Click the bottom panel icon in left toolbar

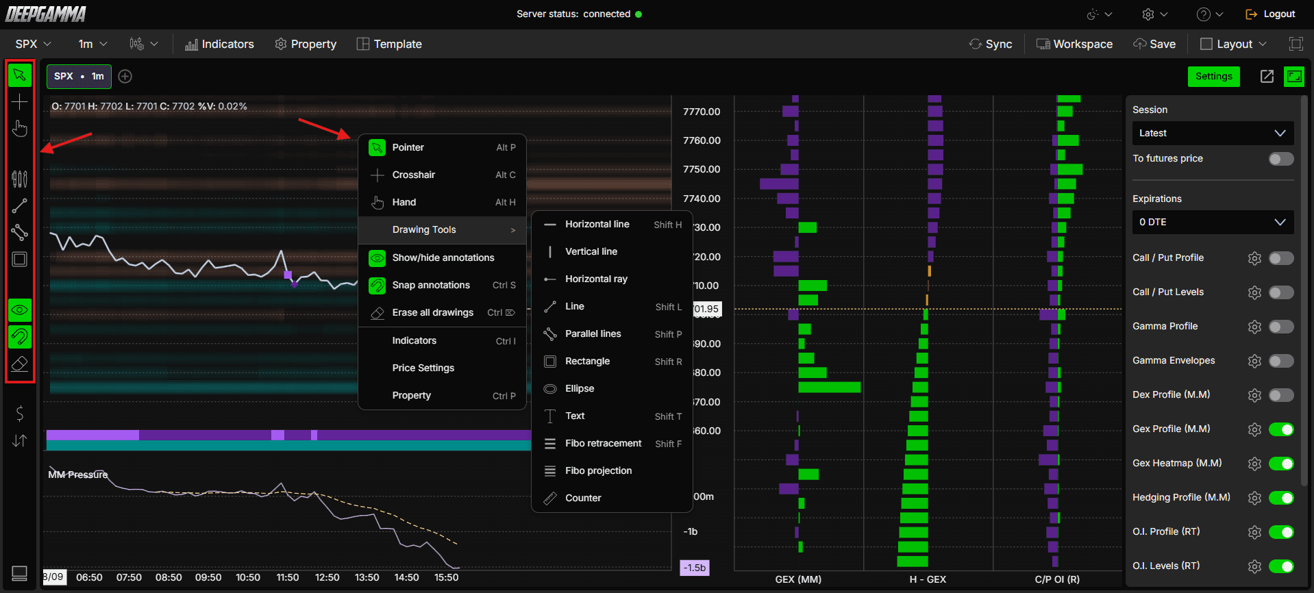point(20,572)
